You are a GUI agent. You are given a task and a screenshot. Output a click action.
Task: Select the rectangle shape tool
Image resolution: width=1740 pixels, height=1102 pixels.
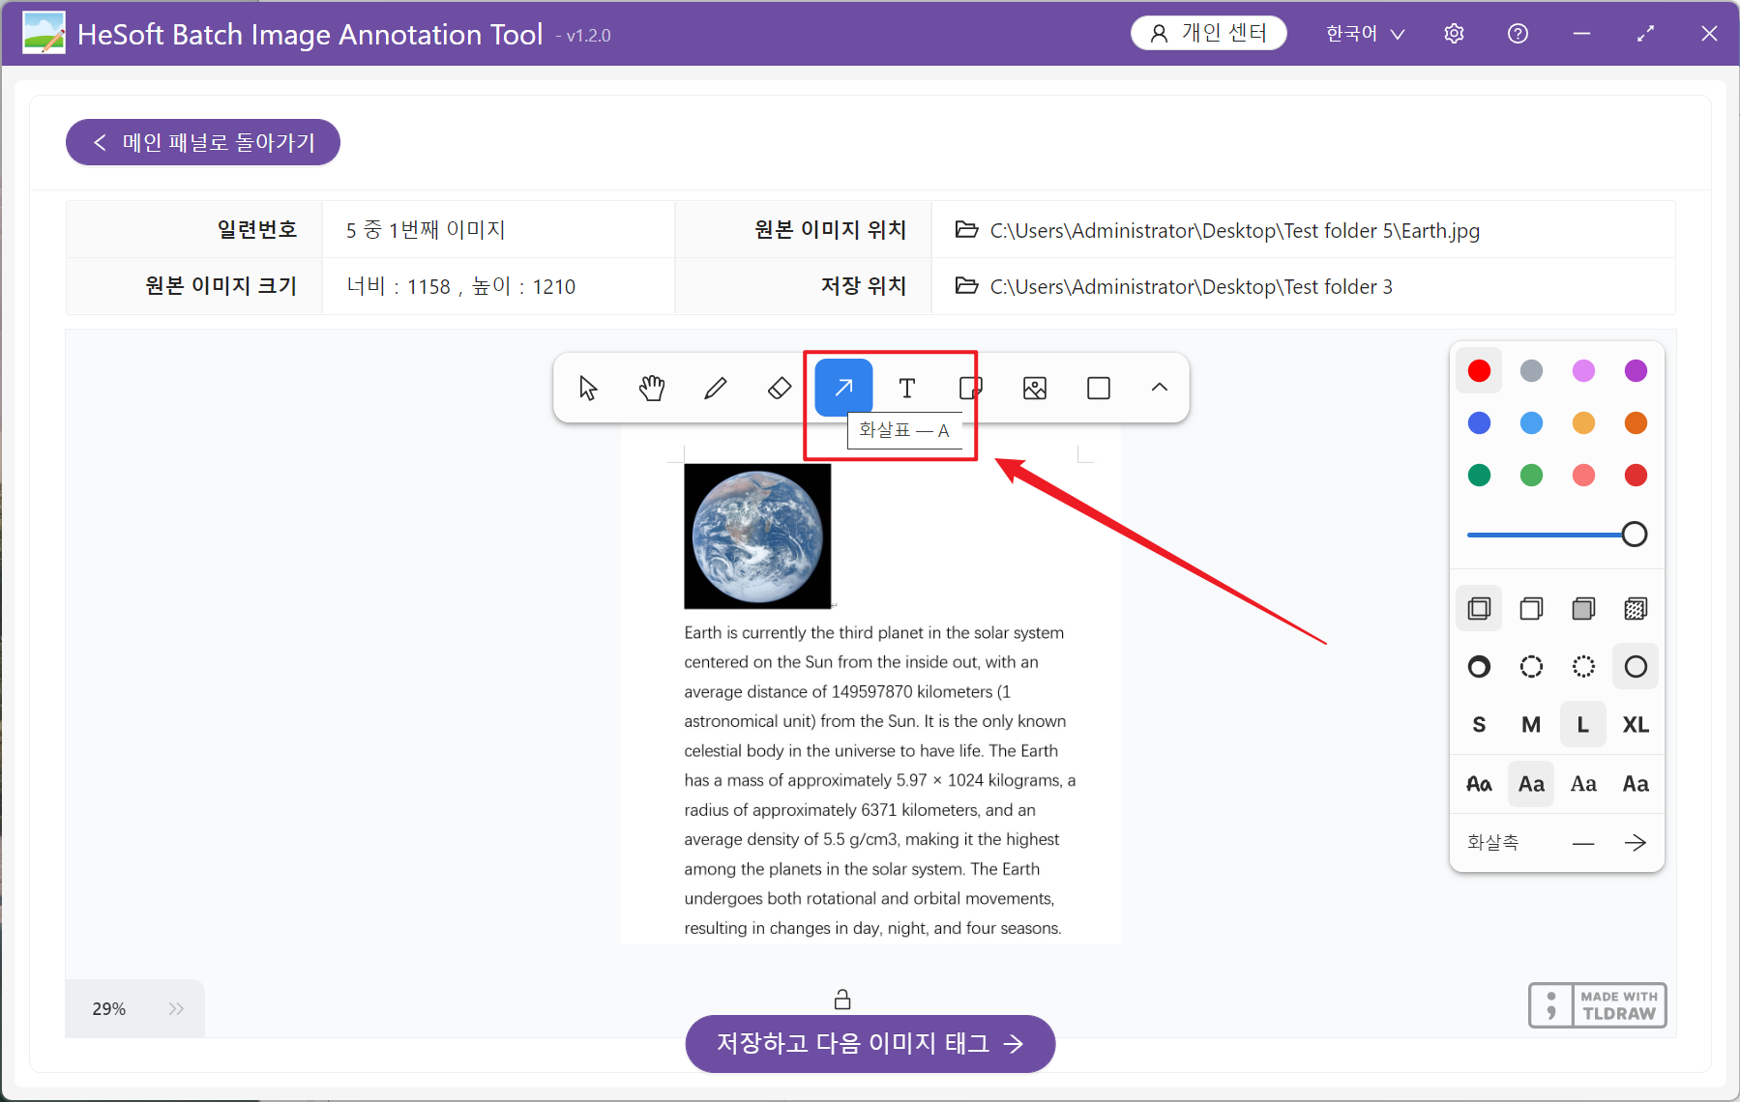pyautogui.click(x=1099, y=388)
